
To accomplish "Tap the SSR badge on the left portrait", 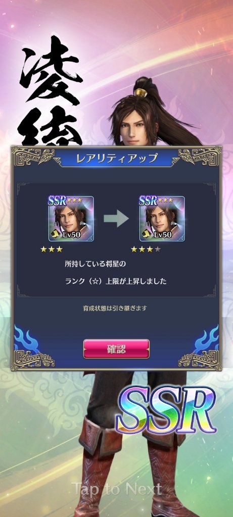I will pos(58,200).
